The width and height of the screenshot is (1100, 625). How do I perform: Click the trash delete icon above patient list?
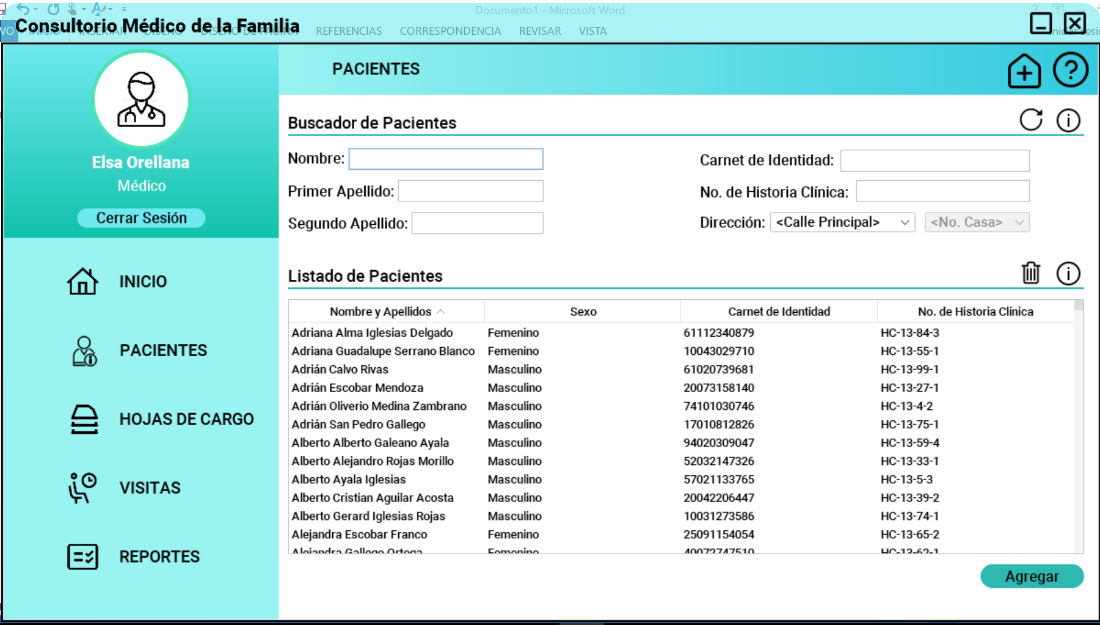[x=1031, y=272]
